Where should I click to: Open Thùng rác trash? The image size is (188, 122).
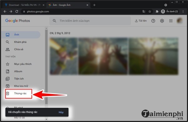pyautogui.click(x=18, y=93)
